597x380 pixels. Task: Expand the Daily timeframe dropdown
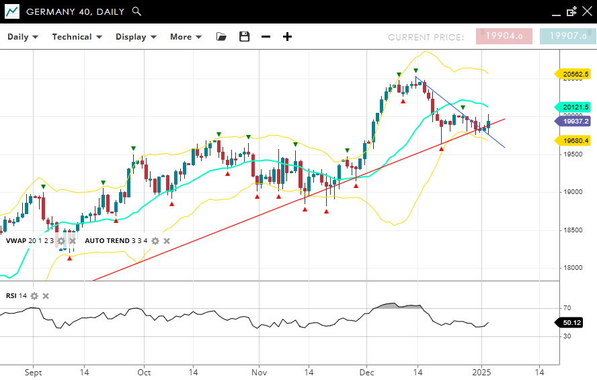pyautogui.click(x=23, y=37)
